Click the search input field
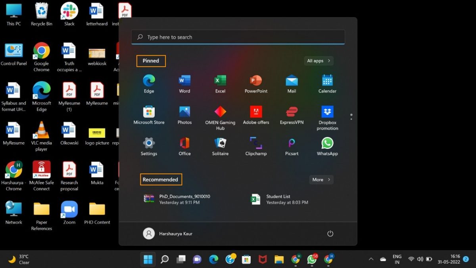Viewport: 476px width, 268px height. click(x=238, y=37)
